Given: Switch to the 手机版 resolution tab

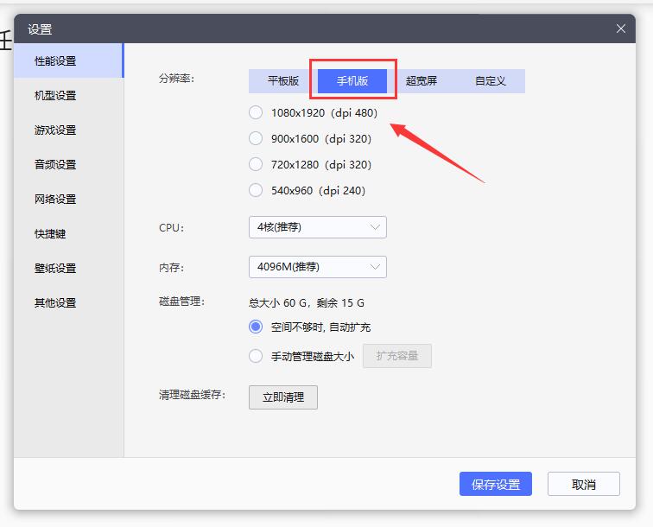Looking at the screenshot, I should click(352, 81).
